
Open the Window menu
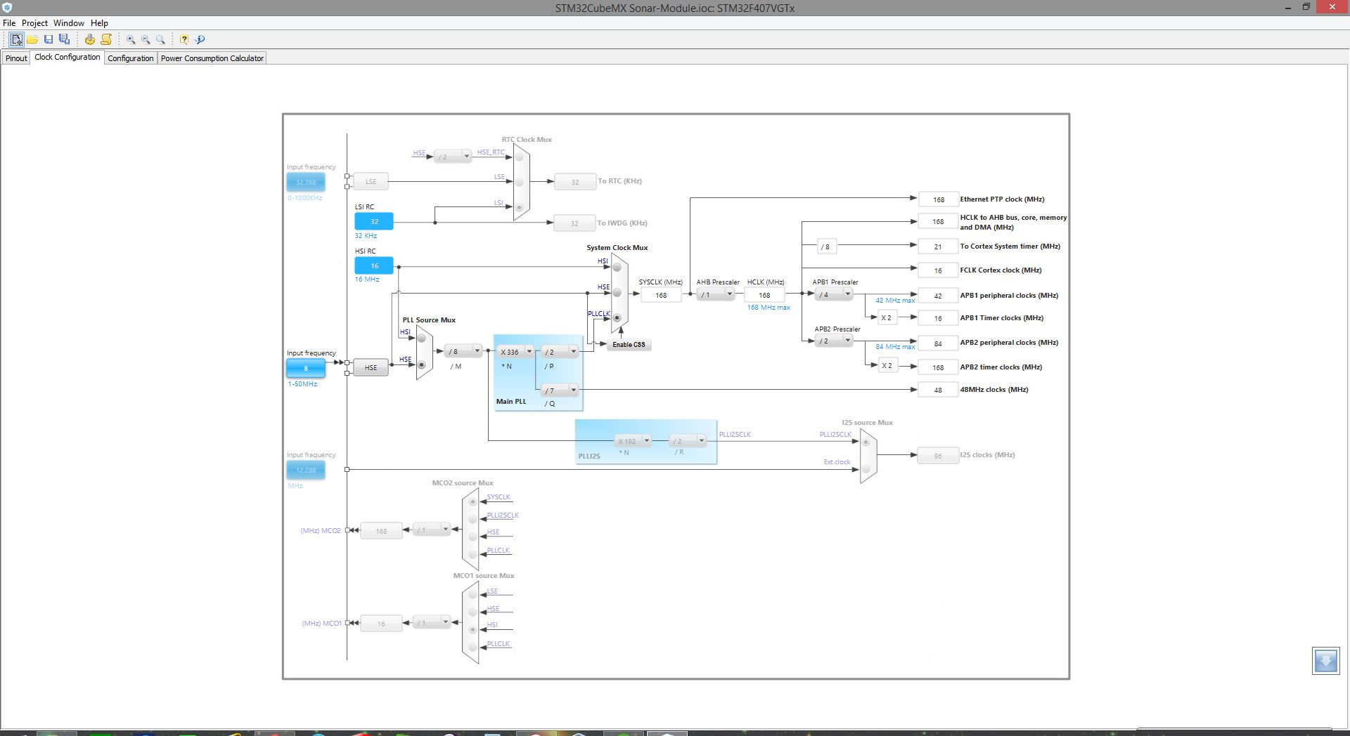tap(69, 23)
